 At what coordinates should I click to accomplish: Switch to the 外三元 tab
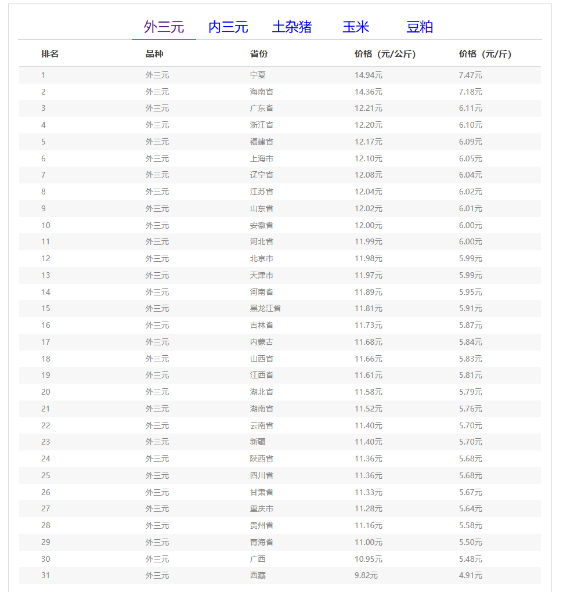pos(164,27)
